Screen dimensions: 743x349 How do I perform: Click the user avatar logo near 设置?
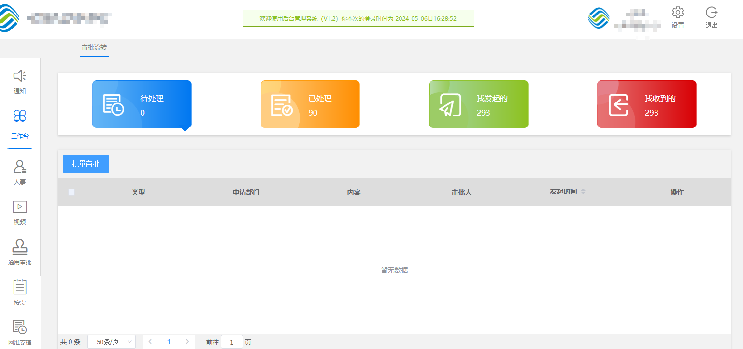(599, 18)
